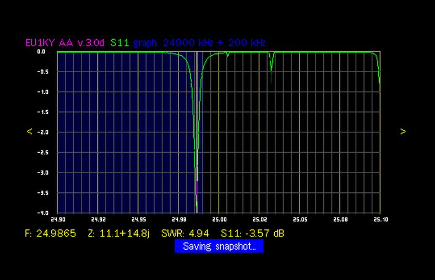The height and width of the screenshot is (280, 435).
Task: Click the 24.90 label on the frequency axis
Action: pyautogui.click(x=58, y=219)
